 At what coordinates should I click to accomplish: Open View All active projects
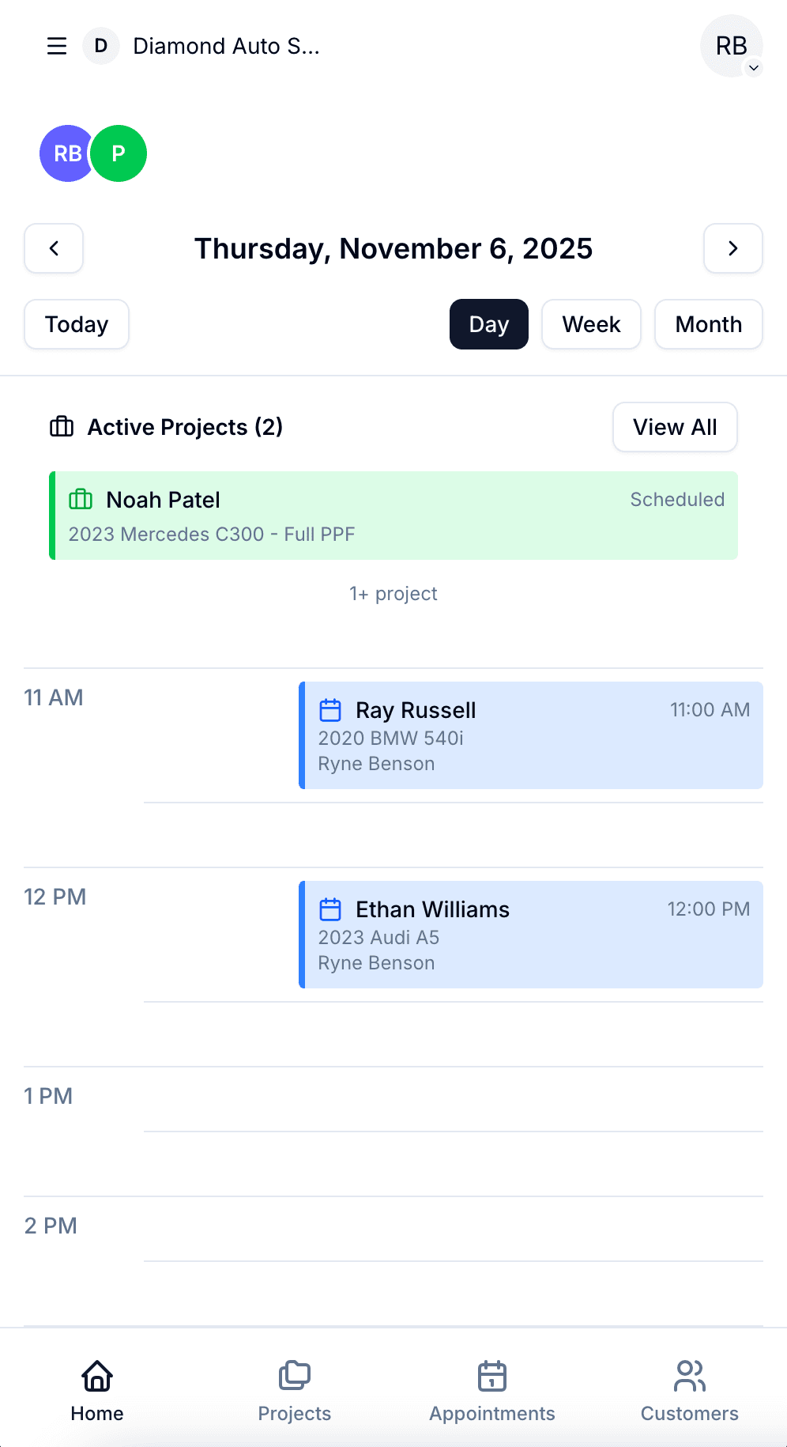pyautogui.click(x=674, y=427)
